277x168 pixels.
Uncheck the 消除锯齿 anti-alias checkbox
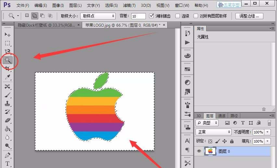[151, 16]
